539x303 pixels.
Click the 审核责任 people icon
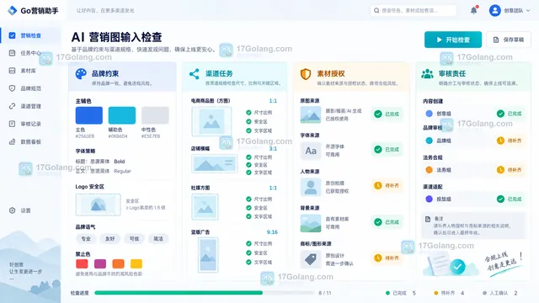tap(427, 74)
